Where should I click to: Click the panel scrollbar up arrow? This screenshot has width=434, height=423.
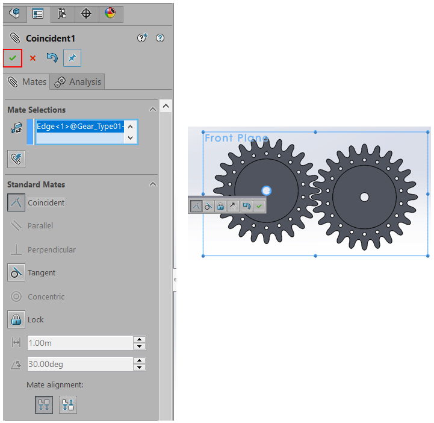tap(166, 106)
